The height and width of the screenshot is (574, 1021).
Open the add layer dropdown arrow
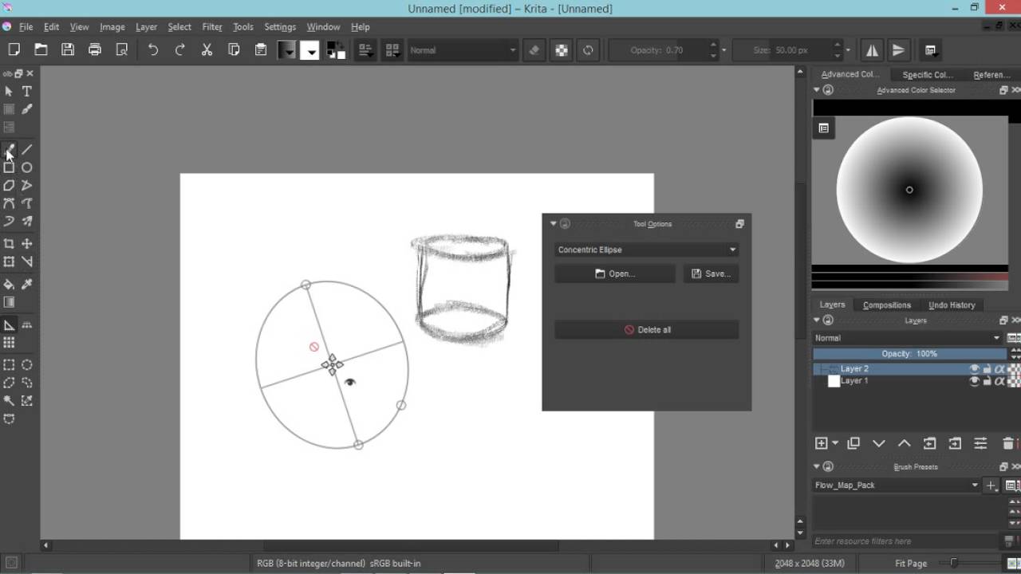click(x=835, y=443)
